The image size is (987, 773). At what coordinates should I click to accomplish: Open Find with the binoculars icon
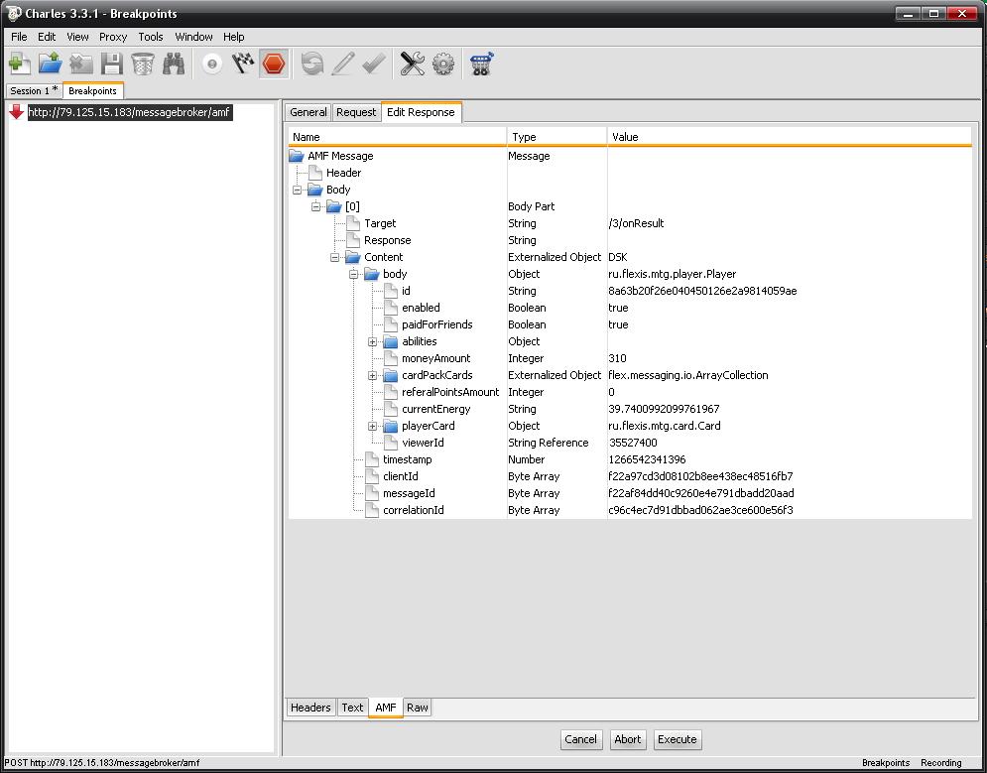pyautogui.click(x=174, y=64)
